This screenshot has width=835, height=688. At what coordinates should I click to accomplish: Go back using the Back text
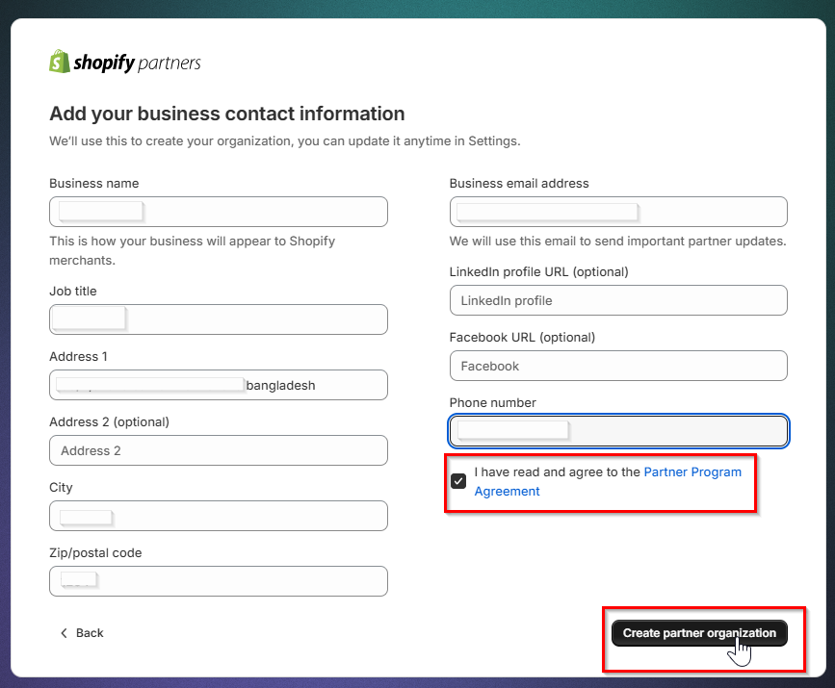(x=90, y=633)
